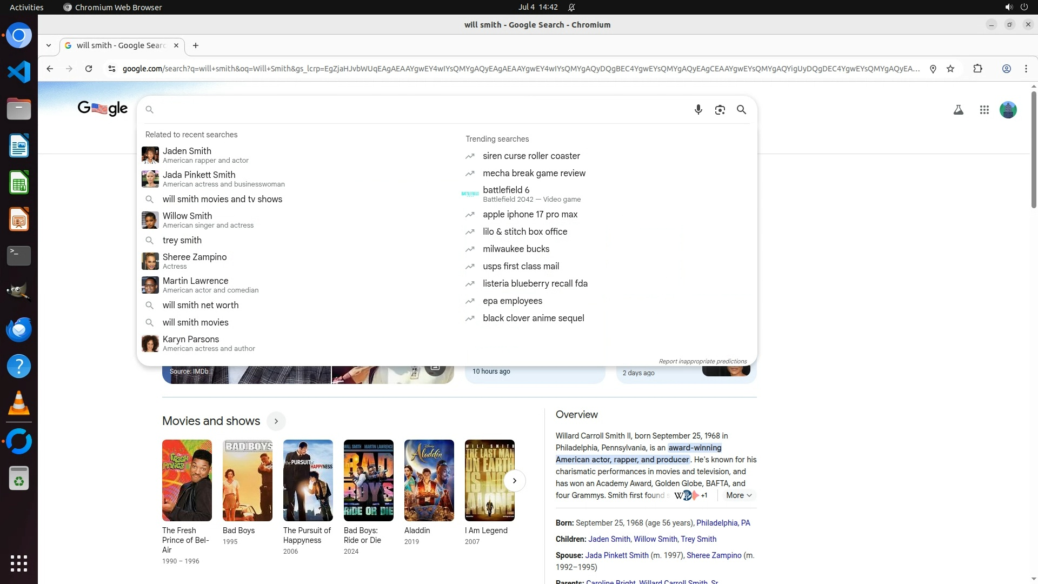Expand the overview with More chevron
Image resolution: width=1038 pixels, height=584 pixels.
(x=739, y=495)
